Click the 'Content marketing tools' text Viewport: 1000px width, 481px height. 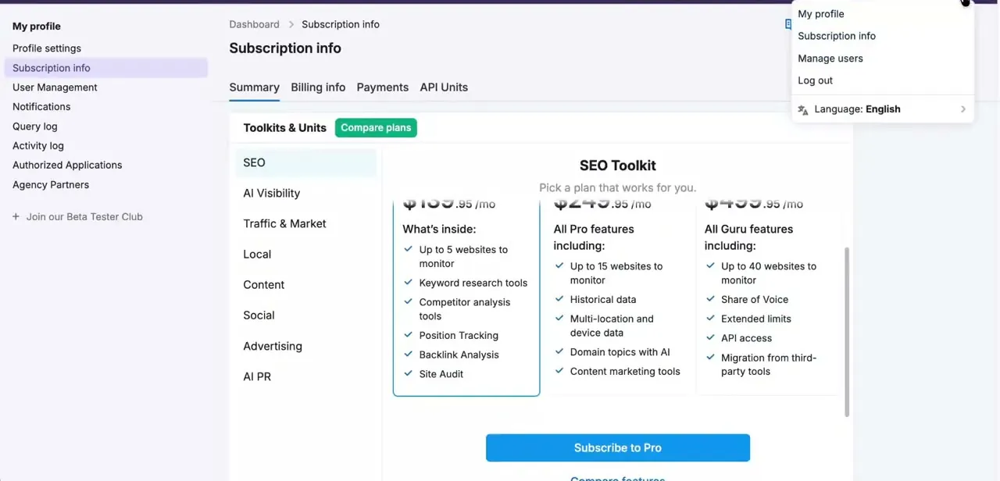(x=625, y=372)
